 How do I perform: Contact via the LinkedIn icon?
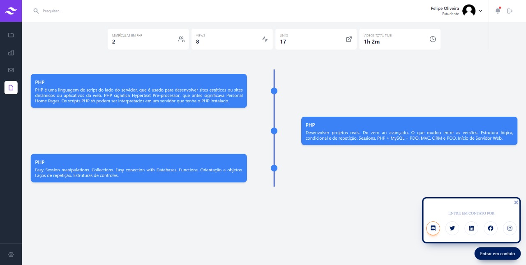[471, 228]
